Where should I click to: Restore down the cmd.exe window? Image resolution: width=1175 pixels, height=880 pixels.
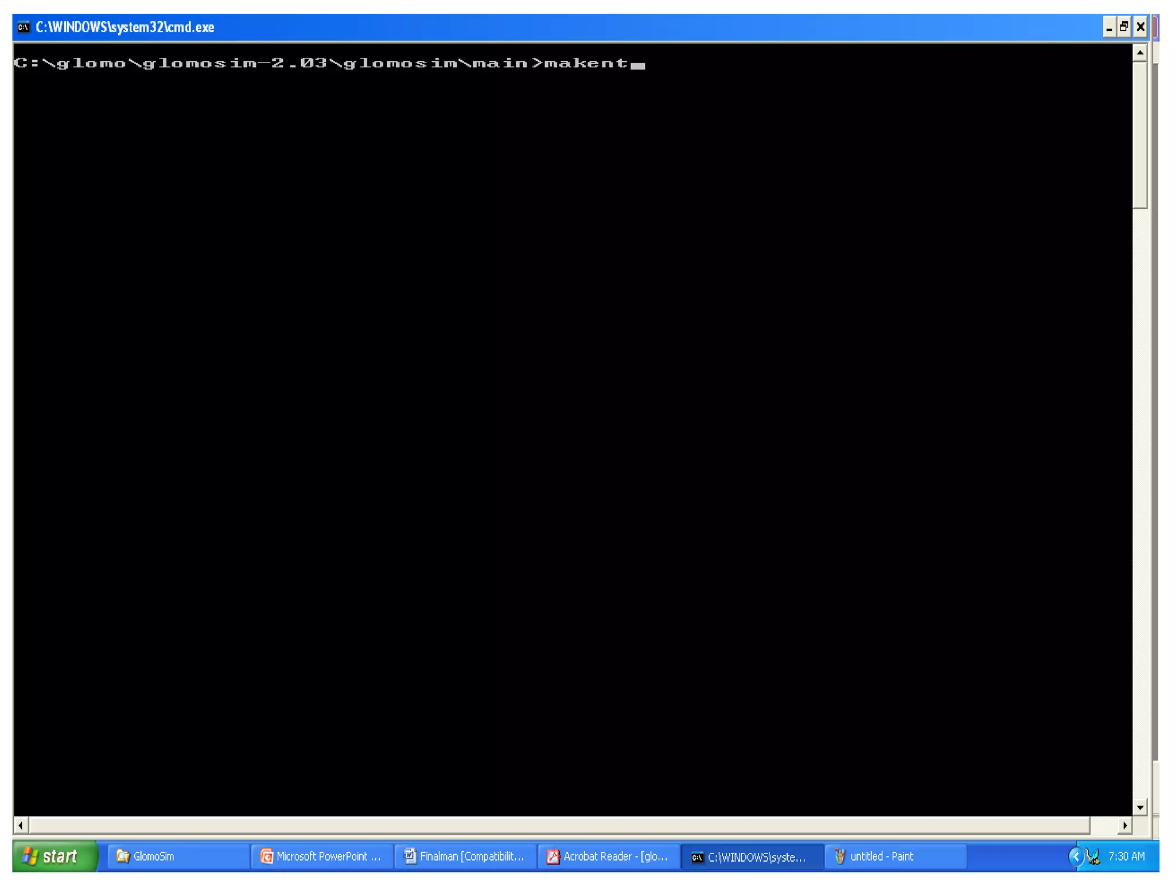1124,27
